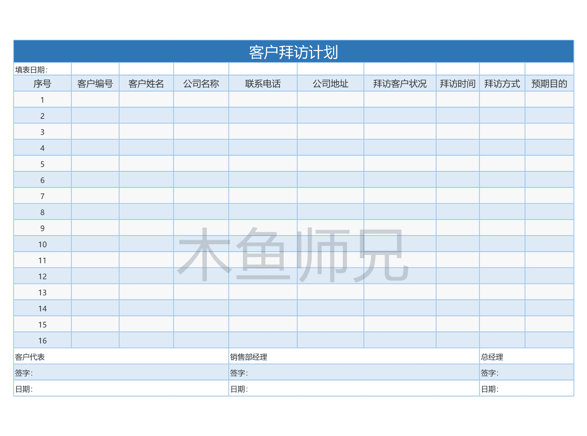This screenshot has width=587, height=436.
Task: Click 客户姓名 cell in row 14
Action: click(x=146, y=308)
